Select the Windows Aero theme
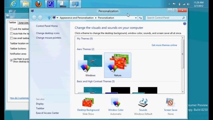This screenshot has width=213, height=120. pos(90,65)
